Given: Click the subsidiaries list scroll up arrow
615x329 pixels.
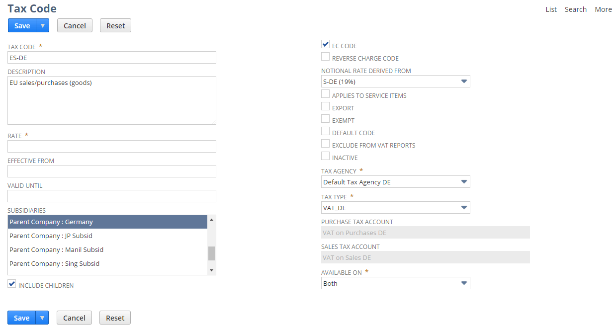Looking at the screenshot, I should (x=211, y=219).
